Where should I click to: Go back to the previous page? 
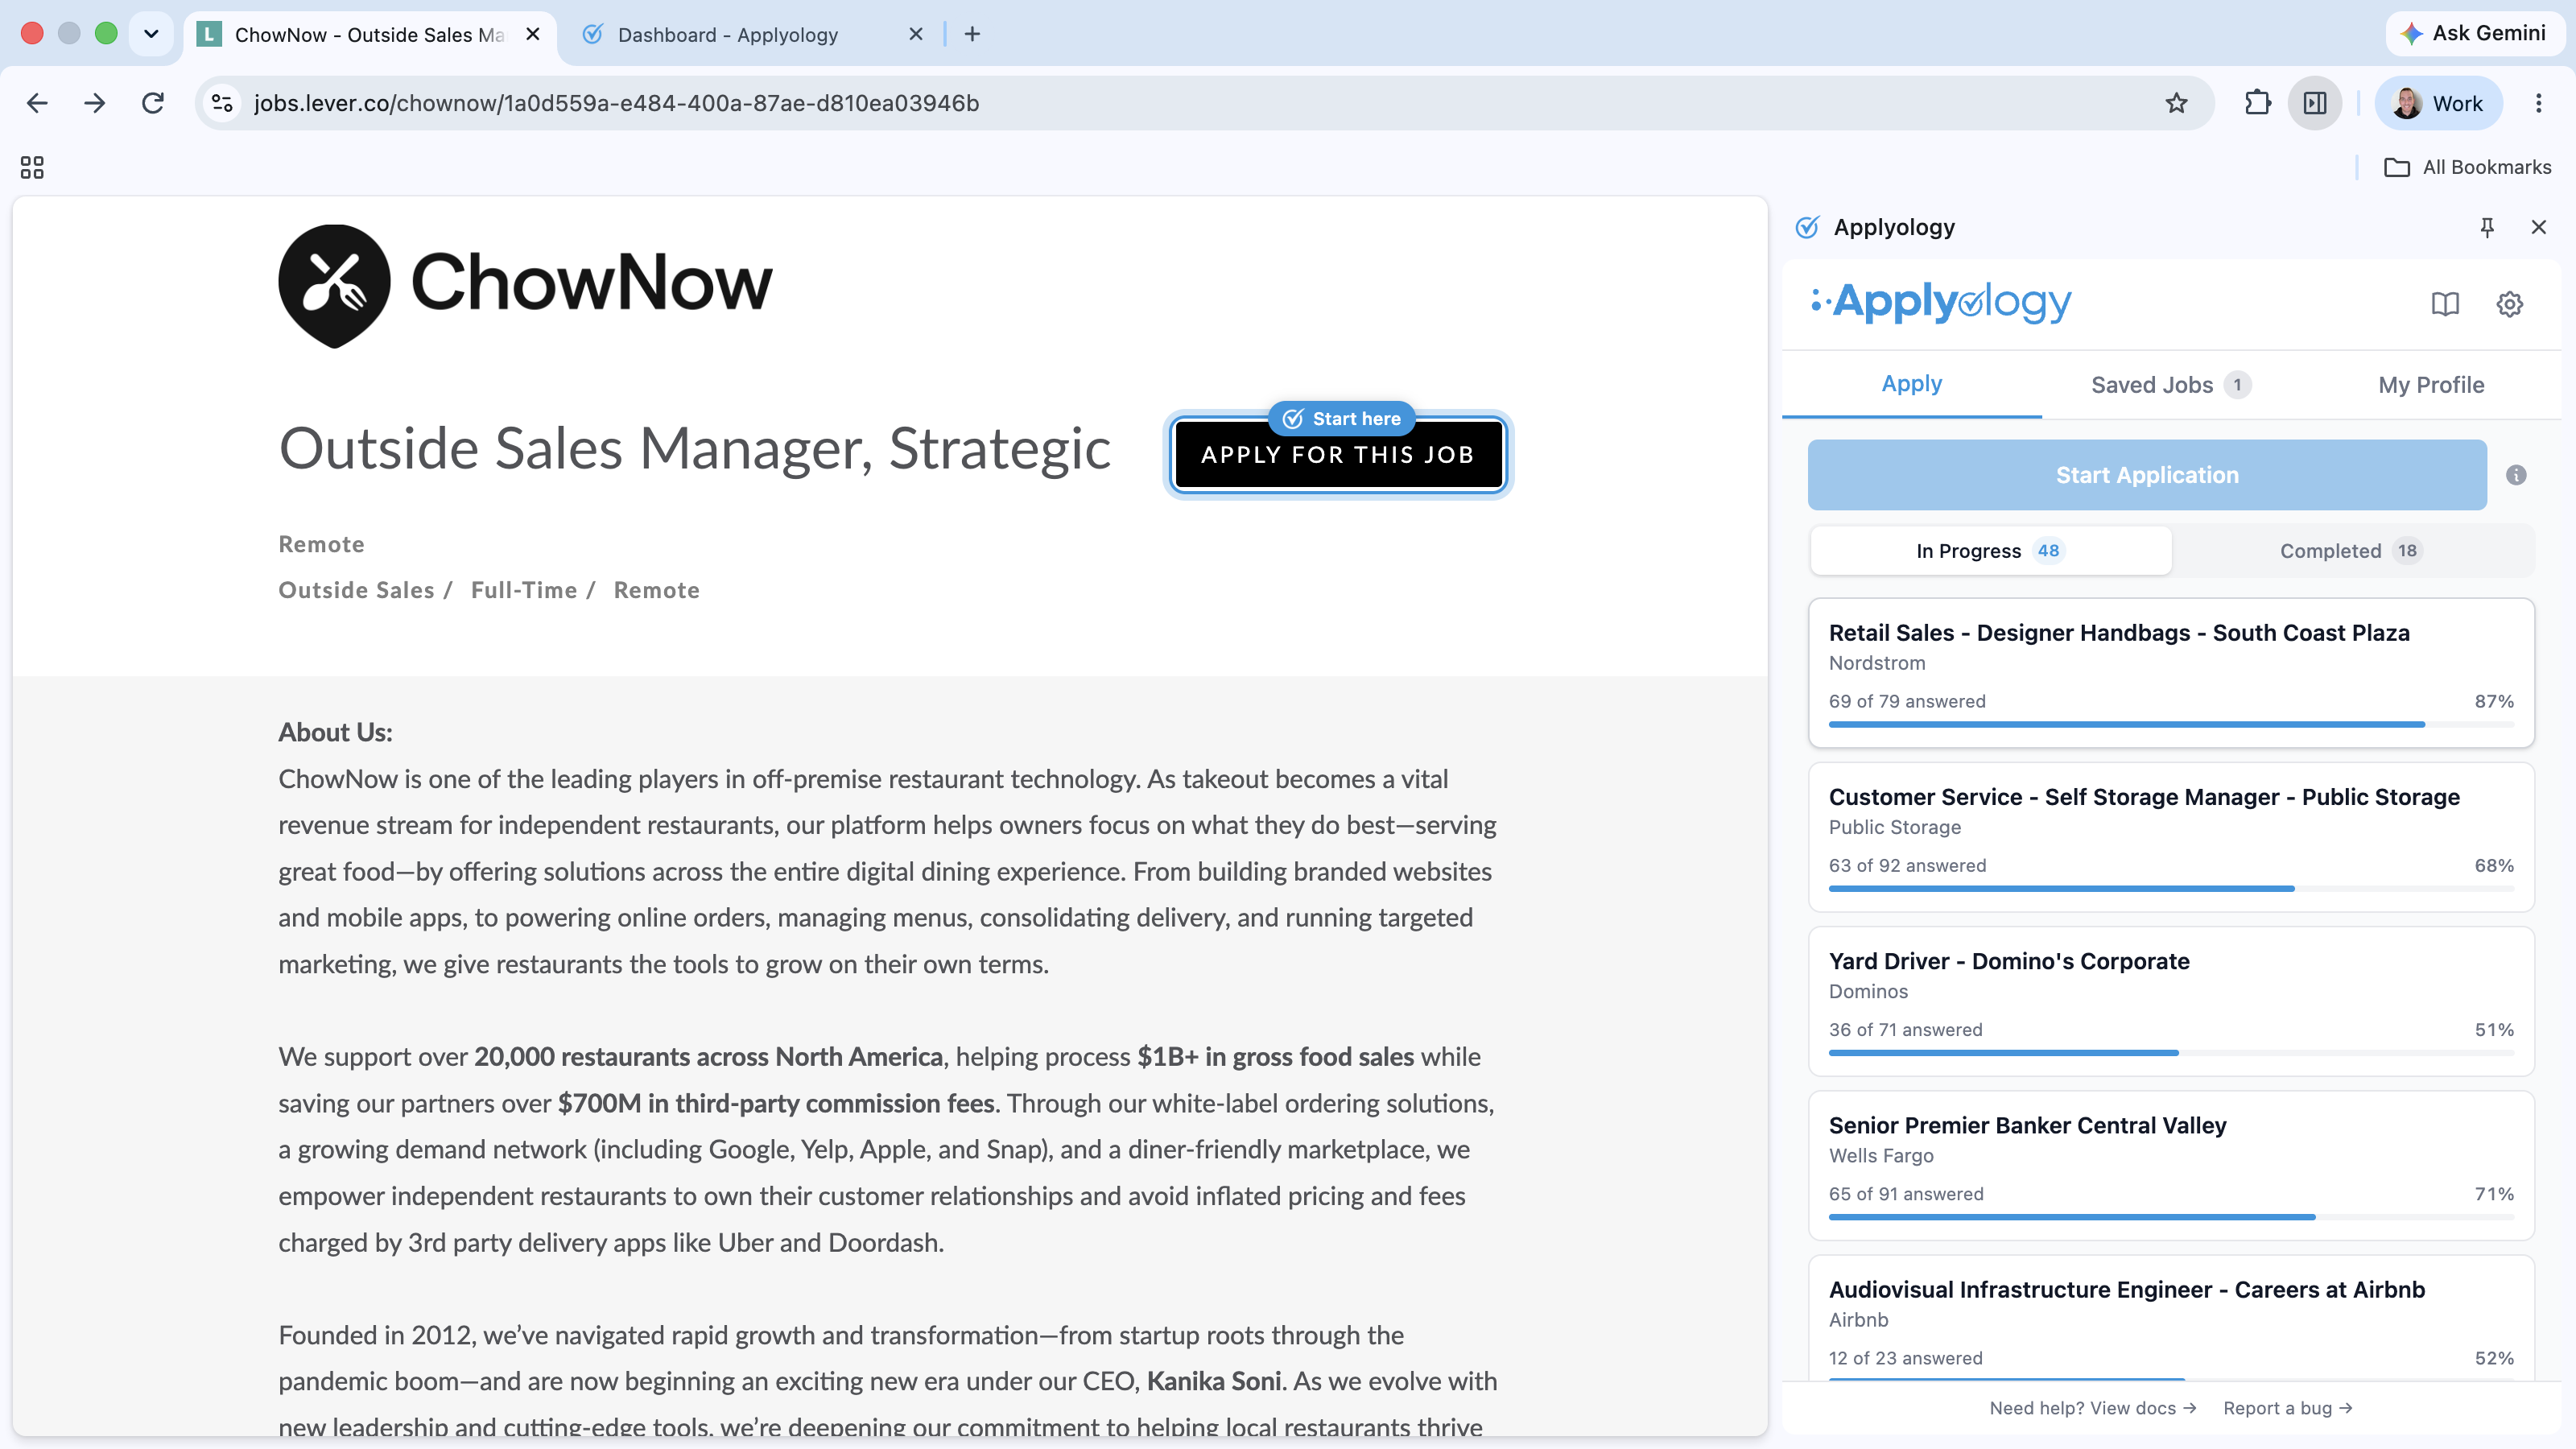click(x=37, y=103)
